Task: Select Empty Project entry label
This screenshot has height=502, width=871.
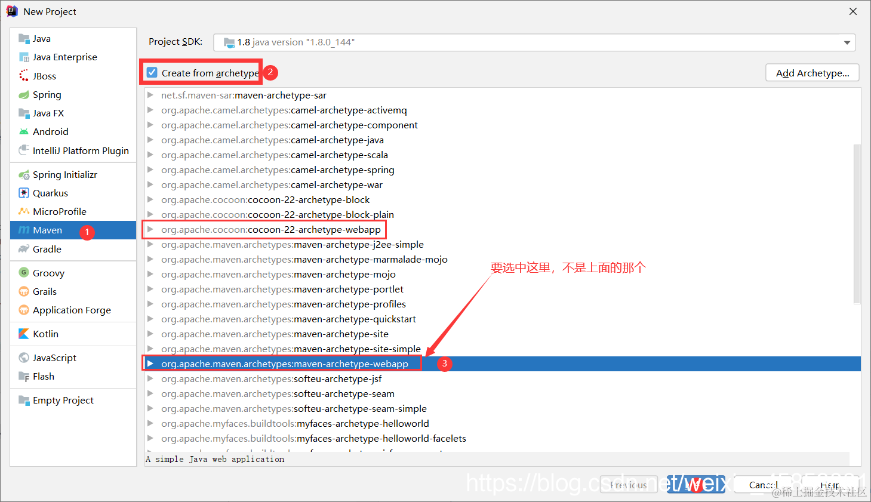Action: (63, 400)
